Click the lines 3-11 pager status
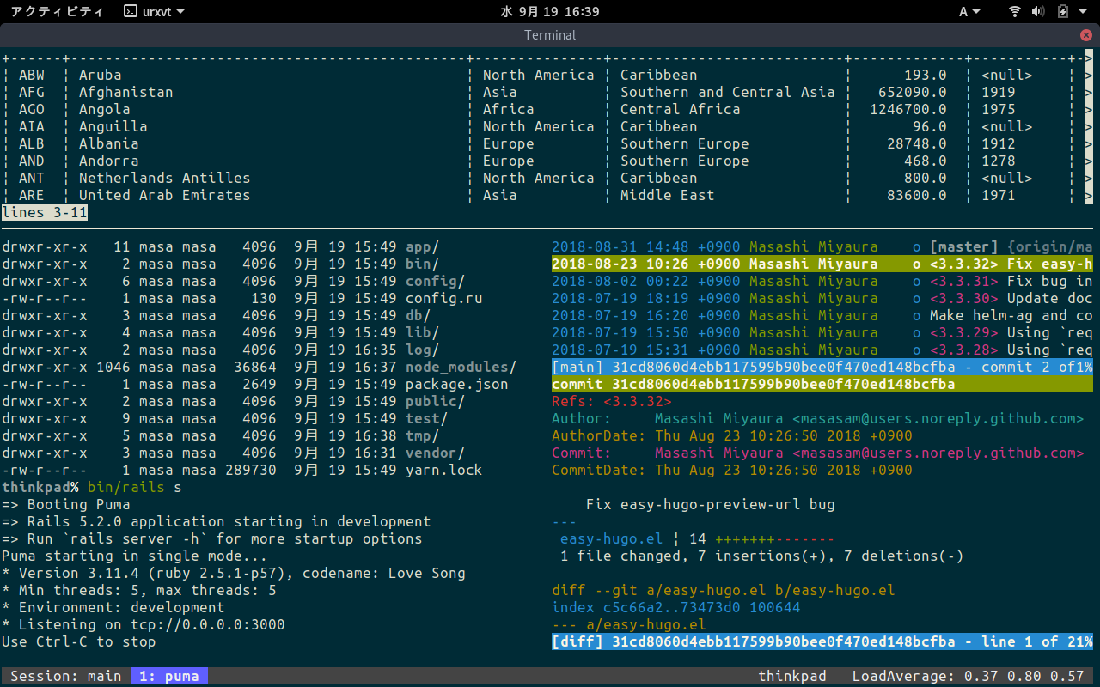Viewport: 1100px width, 687px height. [45, 212]
